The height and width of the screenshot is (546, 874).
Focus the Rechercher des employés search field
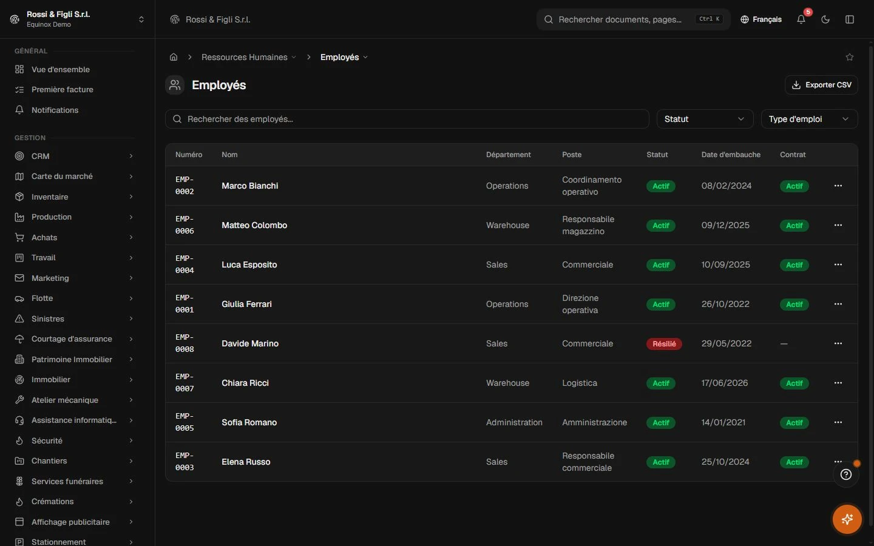(407, 119)
